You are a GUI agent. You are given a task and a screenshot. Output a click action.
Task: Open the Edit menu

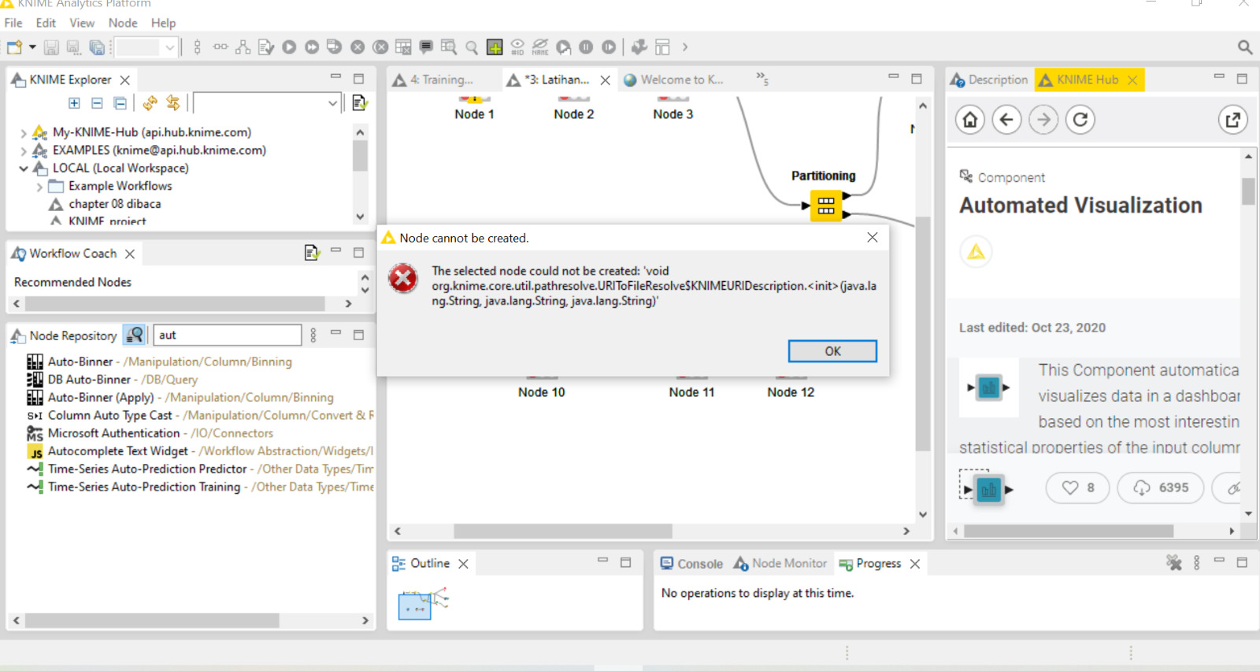(46, 23)
